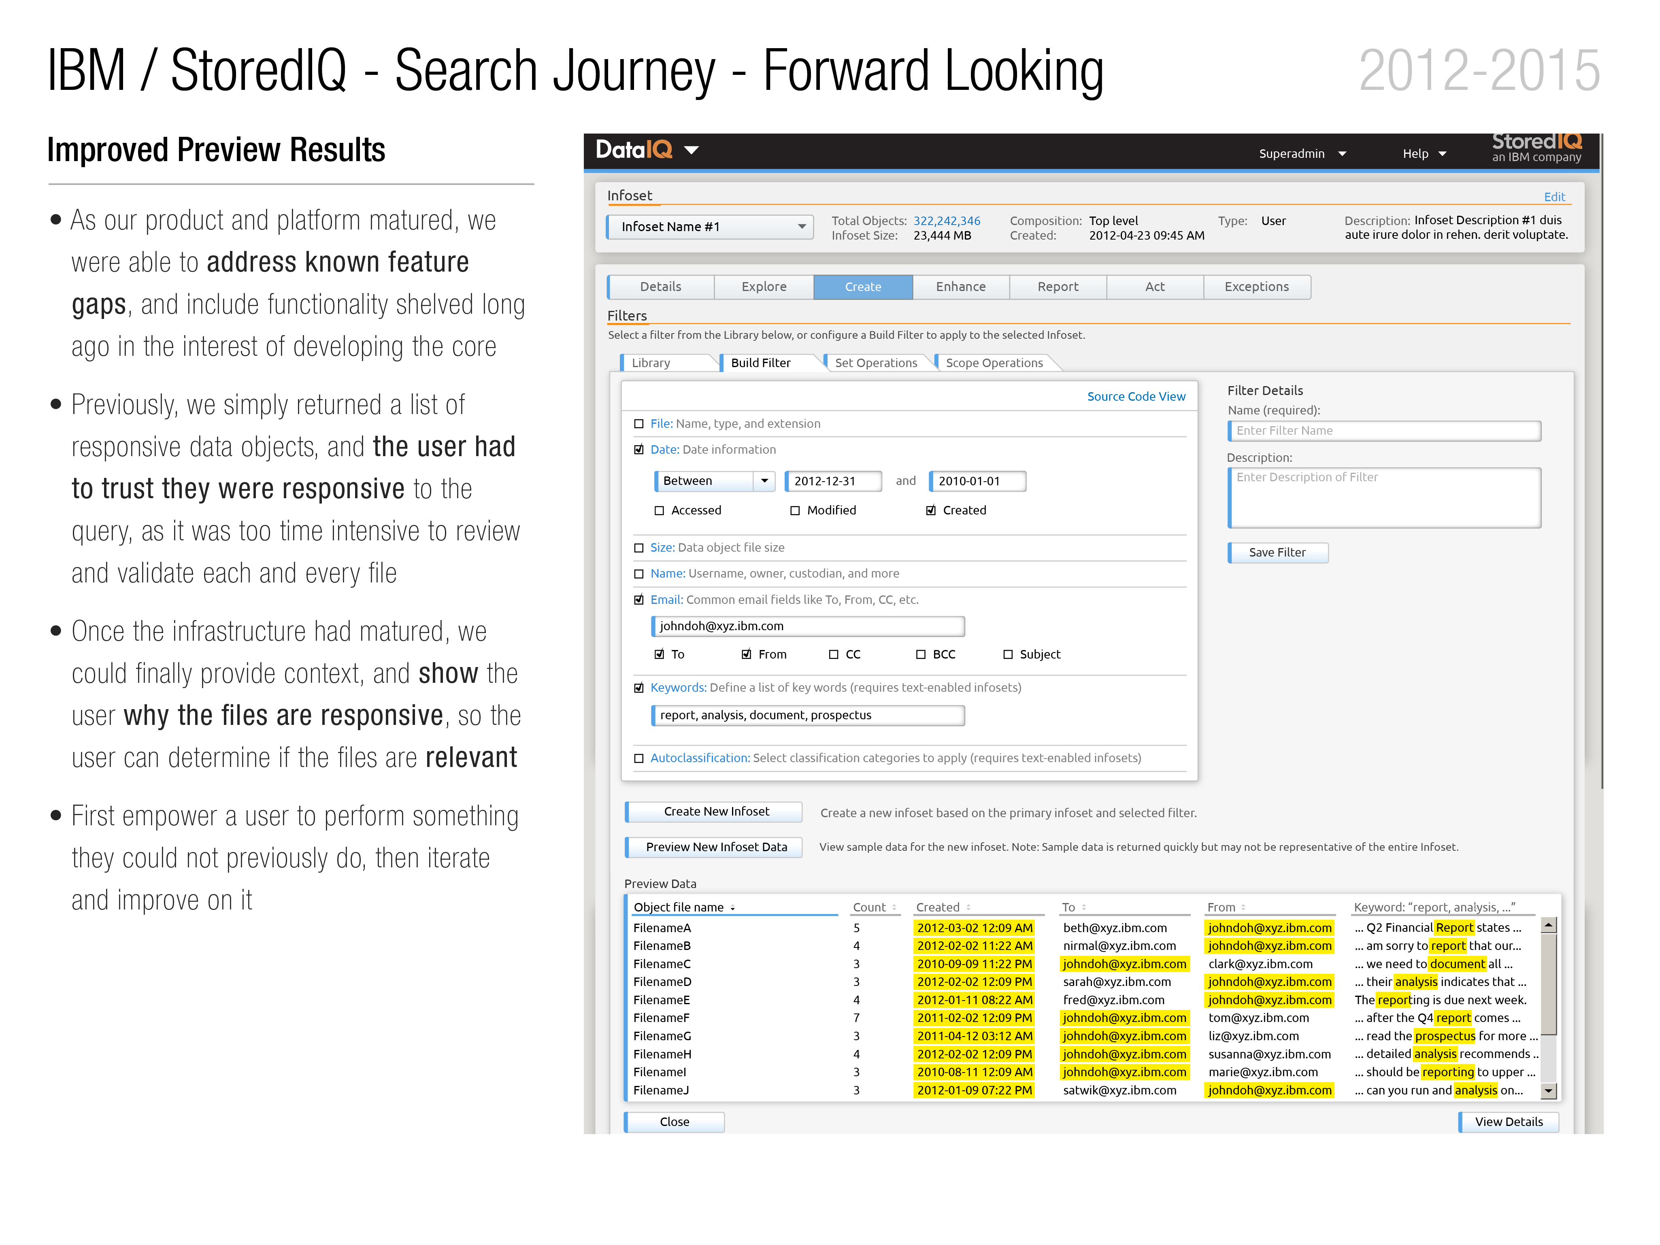Switch to the Enhance tab
The height and width of the screenshot is (1245, 1660).
point(961,287)
